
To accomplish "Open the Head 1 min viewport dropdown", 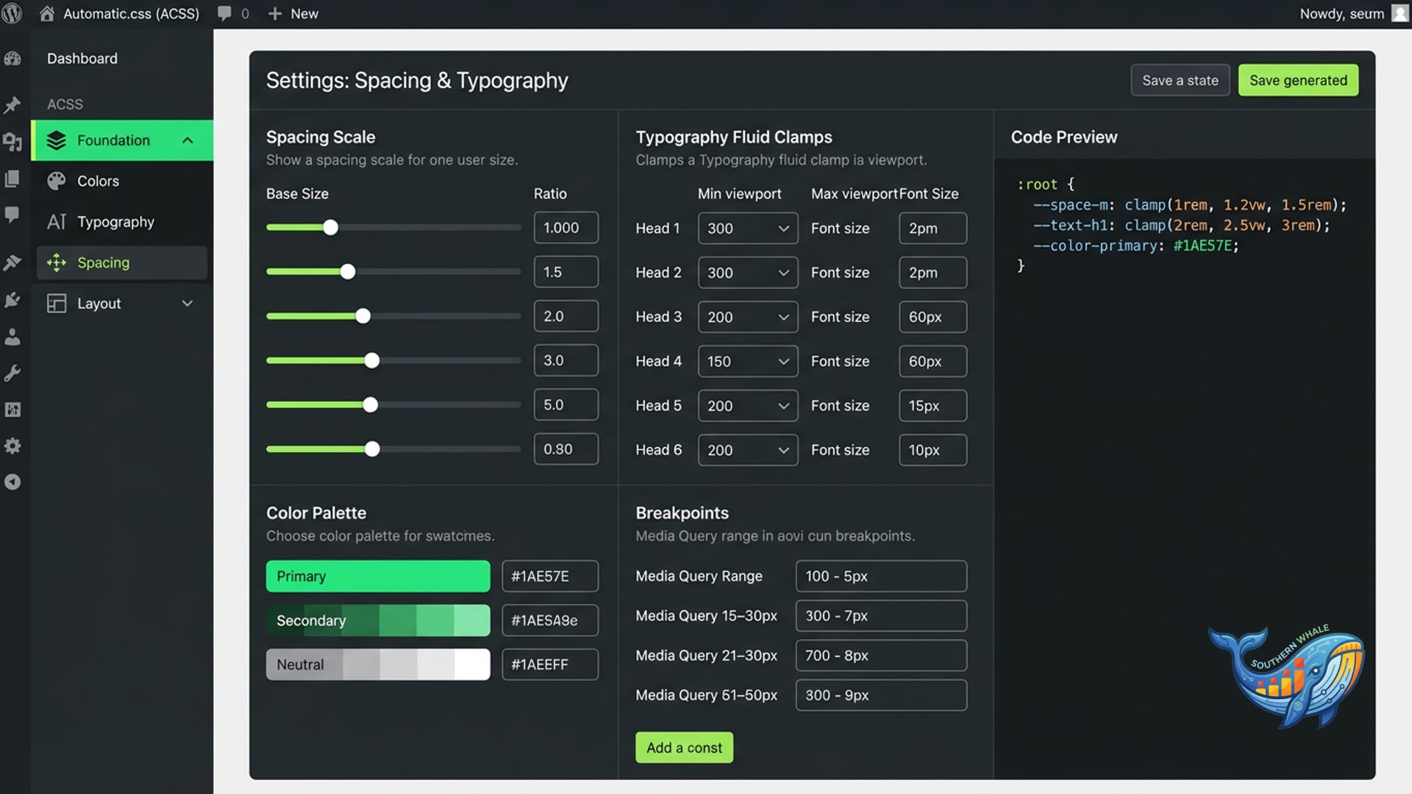I will point(748,229).
